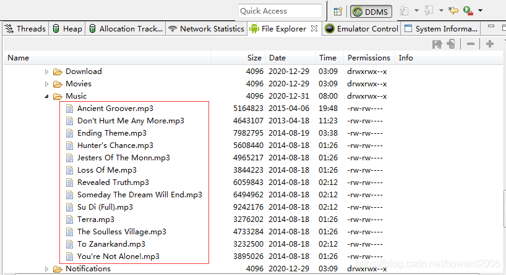506x275 pixels.
Task: Click the previous annotation up-arrow icon
Action: click(x=429, y=10)
